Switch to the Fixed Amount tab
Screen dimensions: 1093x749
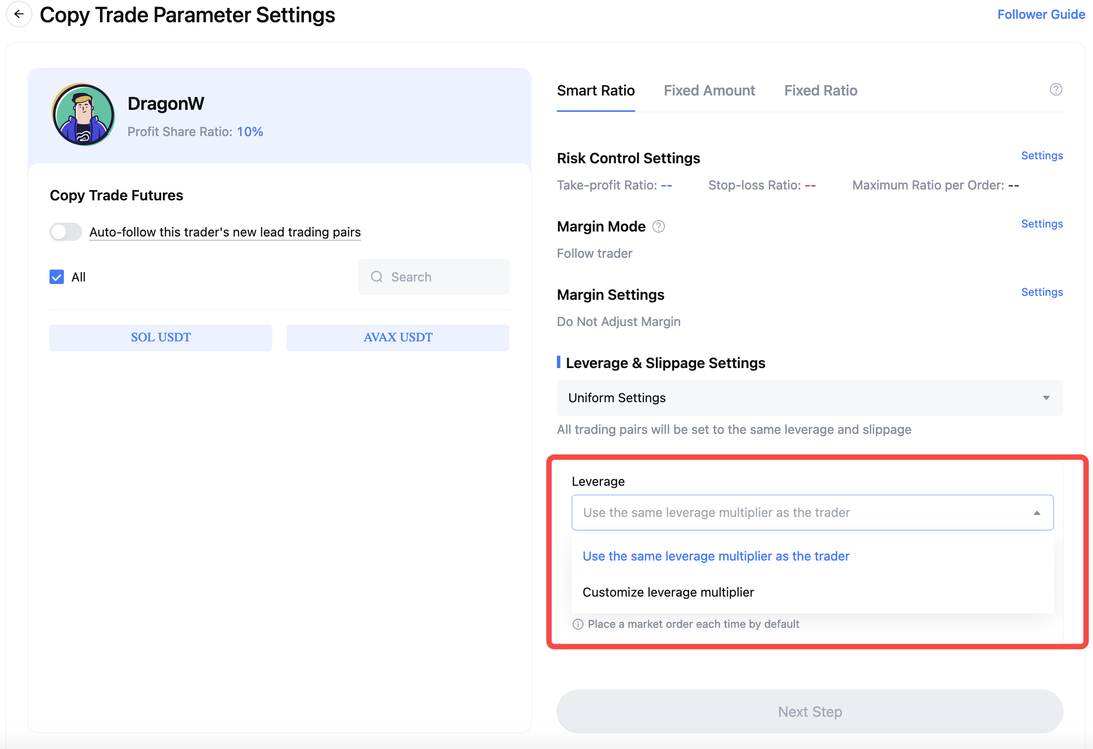(x=709, y=91)
